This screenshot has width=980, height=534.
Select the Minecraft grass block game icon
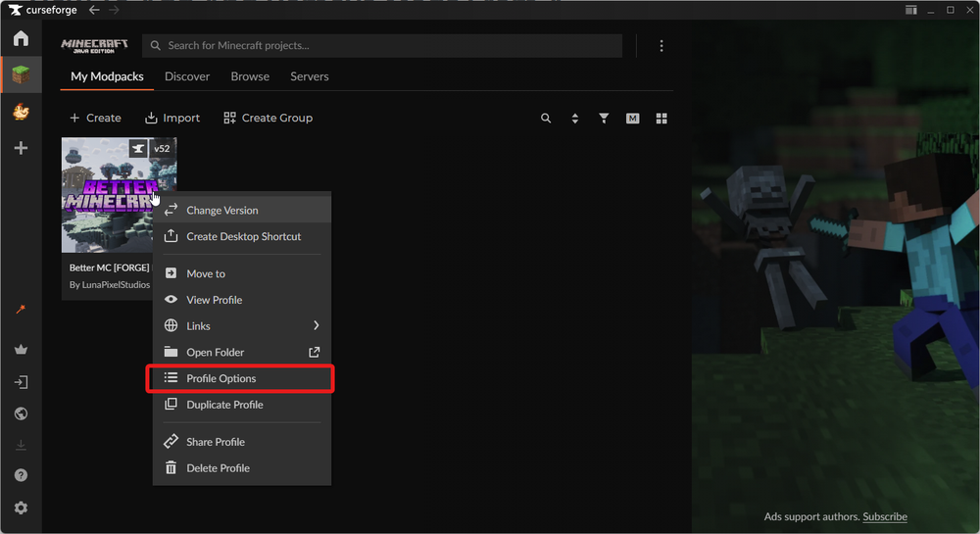pyautogui.click(x=21, y=74)
